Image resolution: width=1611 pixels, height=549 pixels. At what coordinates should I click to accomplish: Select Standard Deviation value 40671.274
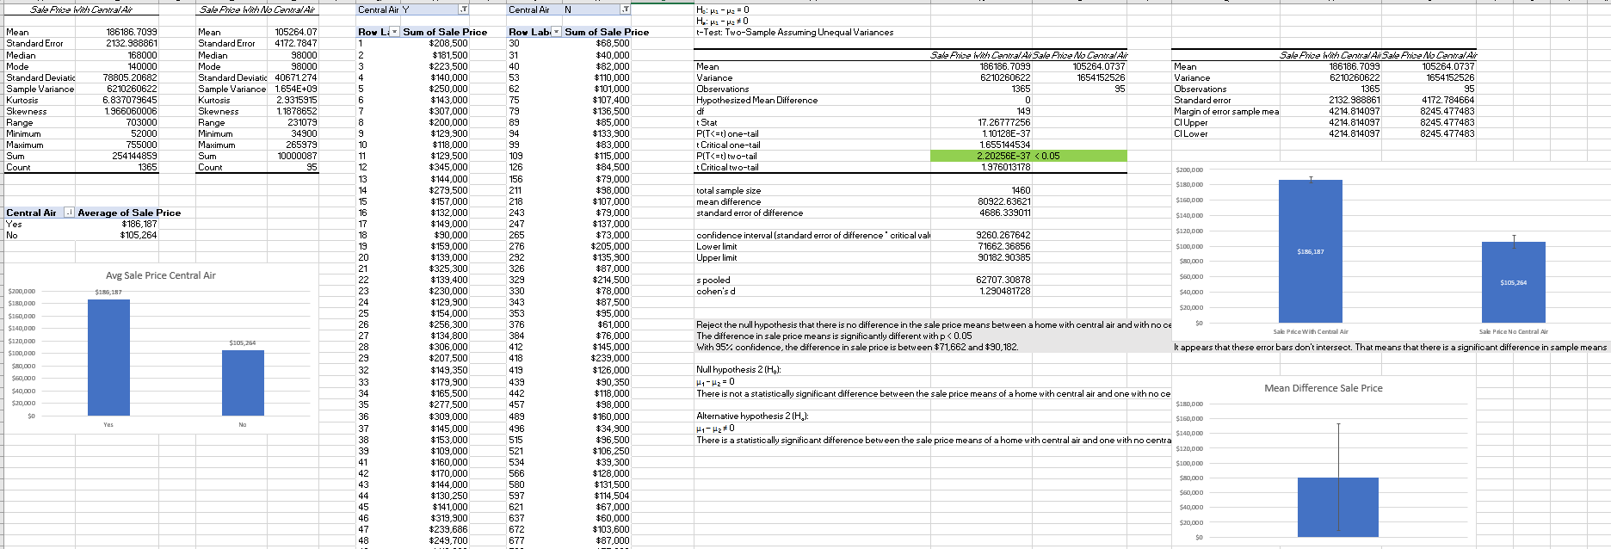[x=296, y=77]
